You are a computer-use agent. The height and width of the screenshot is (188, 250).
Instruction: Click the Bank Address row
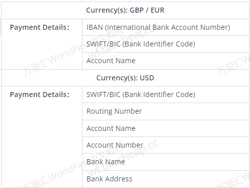point(165,179)
